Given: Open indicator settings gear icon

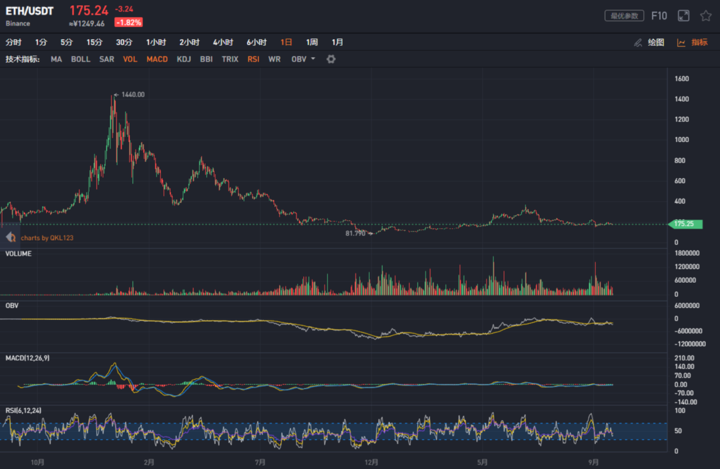Looking at the screenshot, I should pyautogui.click(x=331, y=59).
